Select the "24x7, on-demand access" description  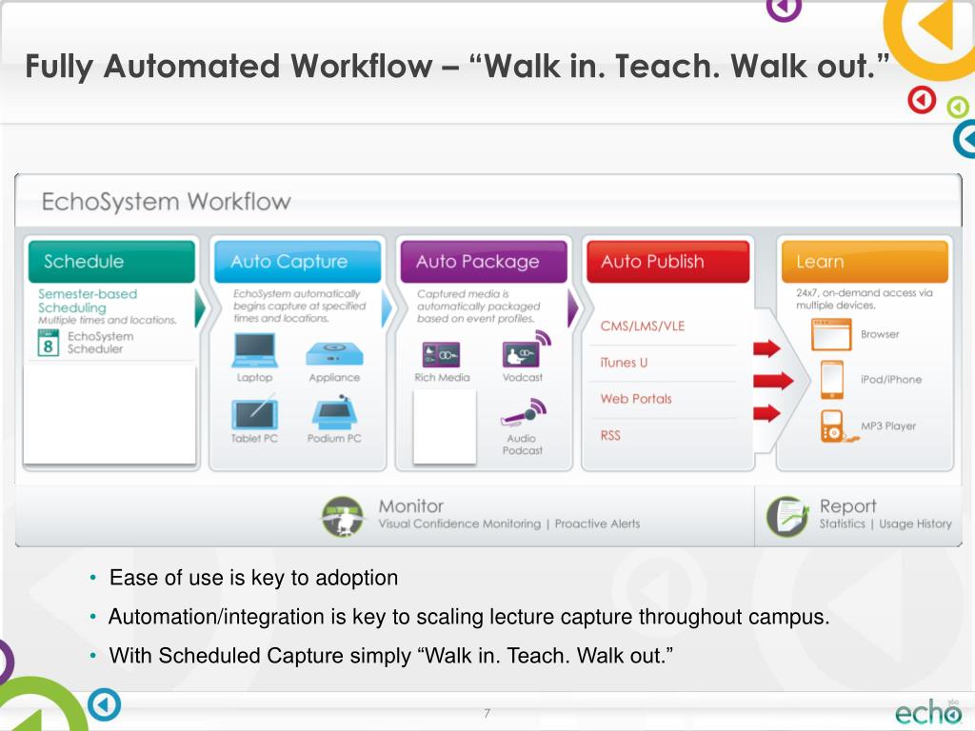(865, 299)
